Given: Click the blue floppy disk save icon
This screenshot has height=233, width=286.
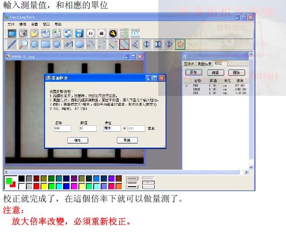Looking at the screenshot, I should tap(79, 33).
